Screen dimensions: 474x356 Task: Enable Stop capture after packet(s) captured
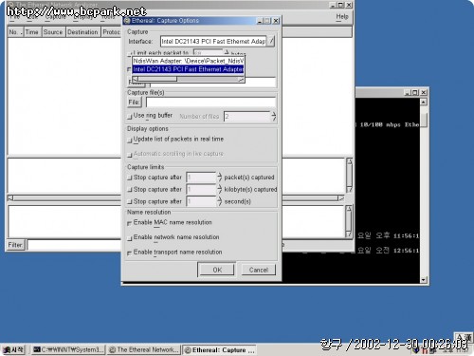[129, 178]
